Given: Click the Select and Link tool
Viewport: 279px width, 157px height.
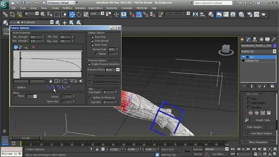Looking at the screenshot, I should pos(5,14).
